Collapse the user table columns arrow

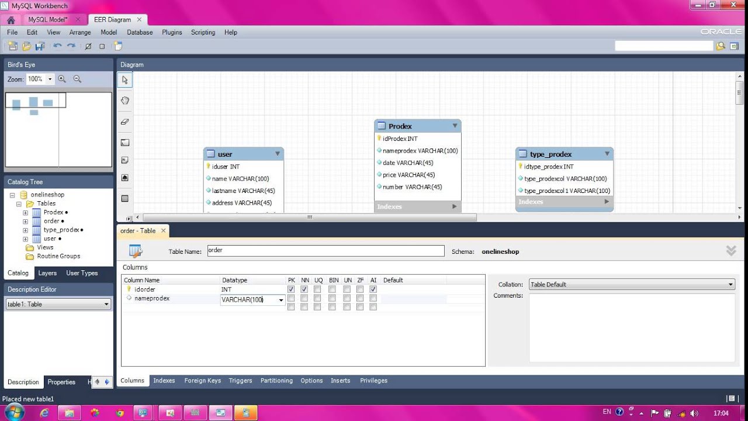click(x=278, y=154)
